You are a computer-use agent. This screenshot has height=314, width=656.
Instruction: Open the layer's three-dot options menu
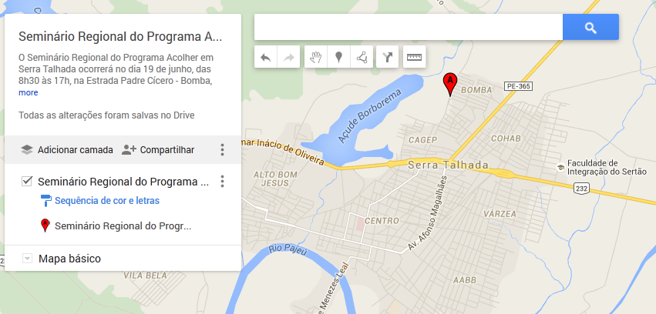click(x=223, y=181)
